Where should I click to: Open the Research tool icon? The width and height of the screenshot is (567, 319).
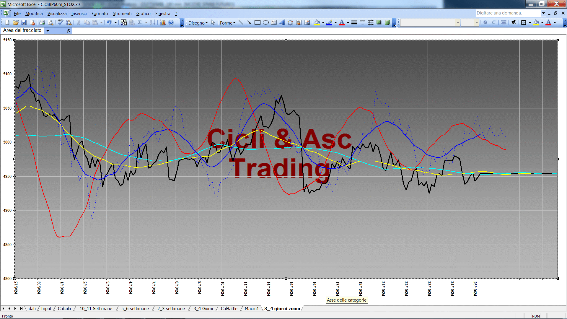69,22
